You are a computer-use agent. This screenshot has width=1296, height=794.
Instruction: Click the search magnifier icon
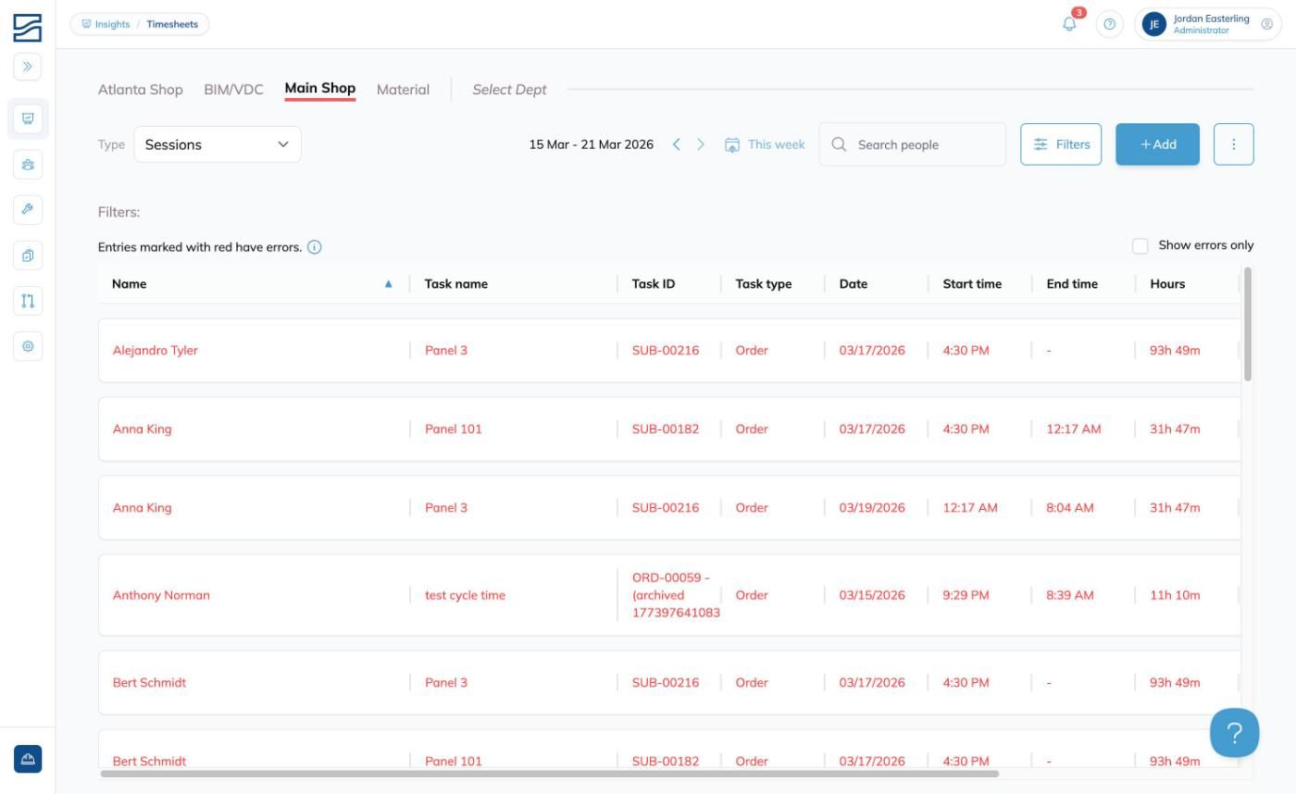[839, 144]
